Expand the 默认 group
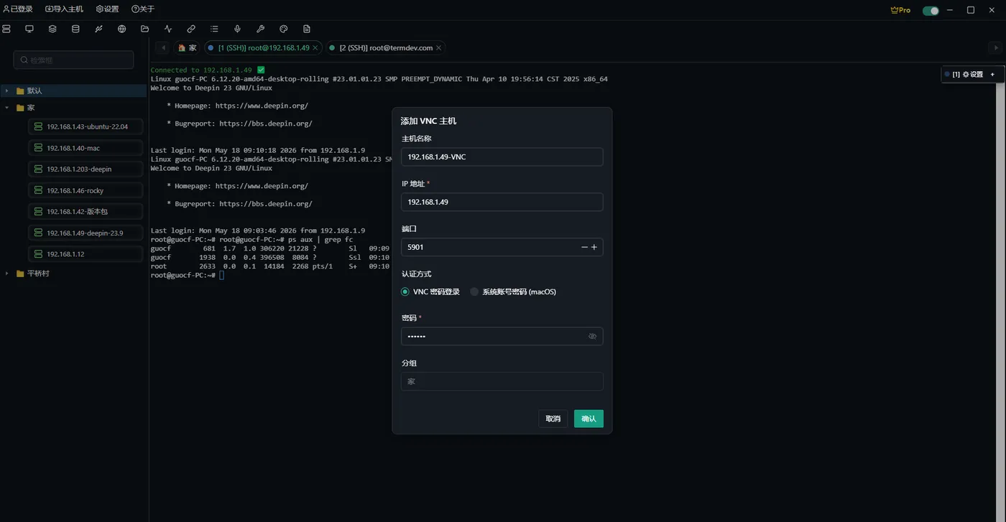 (7, 91)
